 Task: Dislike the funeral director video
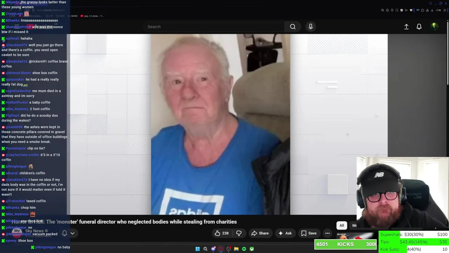239,233
